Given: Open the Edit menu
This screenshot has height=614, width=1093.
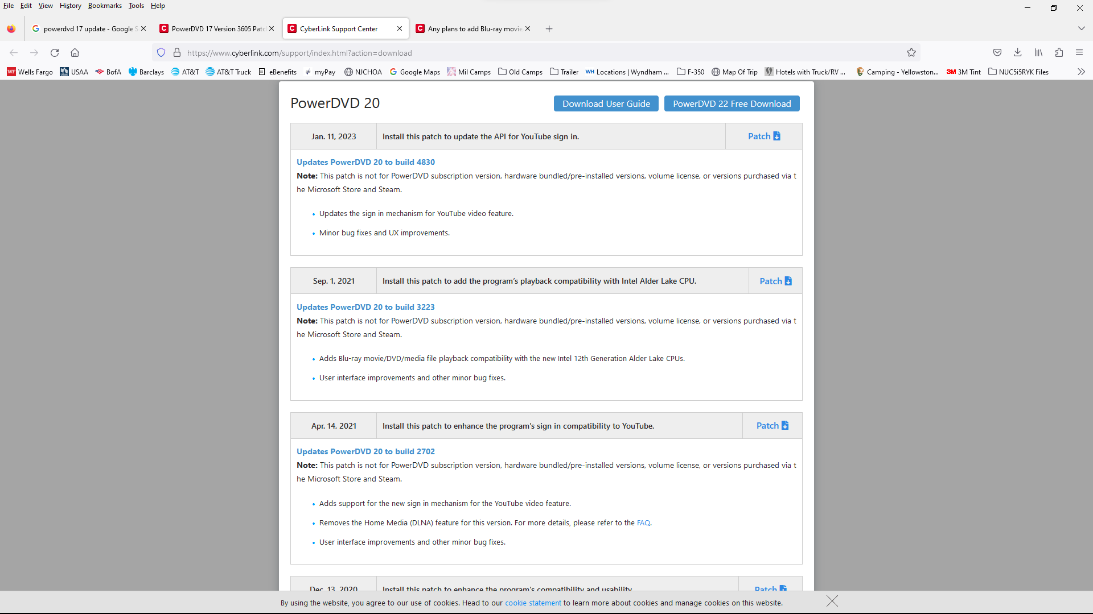Looking at the screenshot, I should coord(26,6).
